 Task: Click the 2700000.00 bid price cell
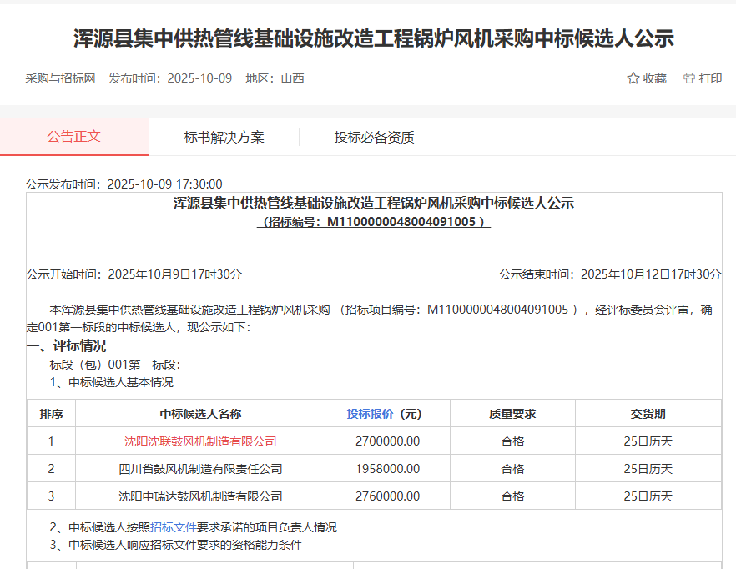[x=388, y=441]
